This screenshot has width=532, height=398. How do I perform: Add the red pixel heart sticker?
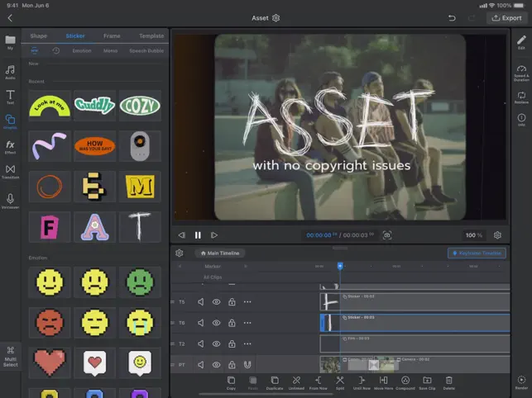click(50, 362)
